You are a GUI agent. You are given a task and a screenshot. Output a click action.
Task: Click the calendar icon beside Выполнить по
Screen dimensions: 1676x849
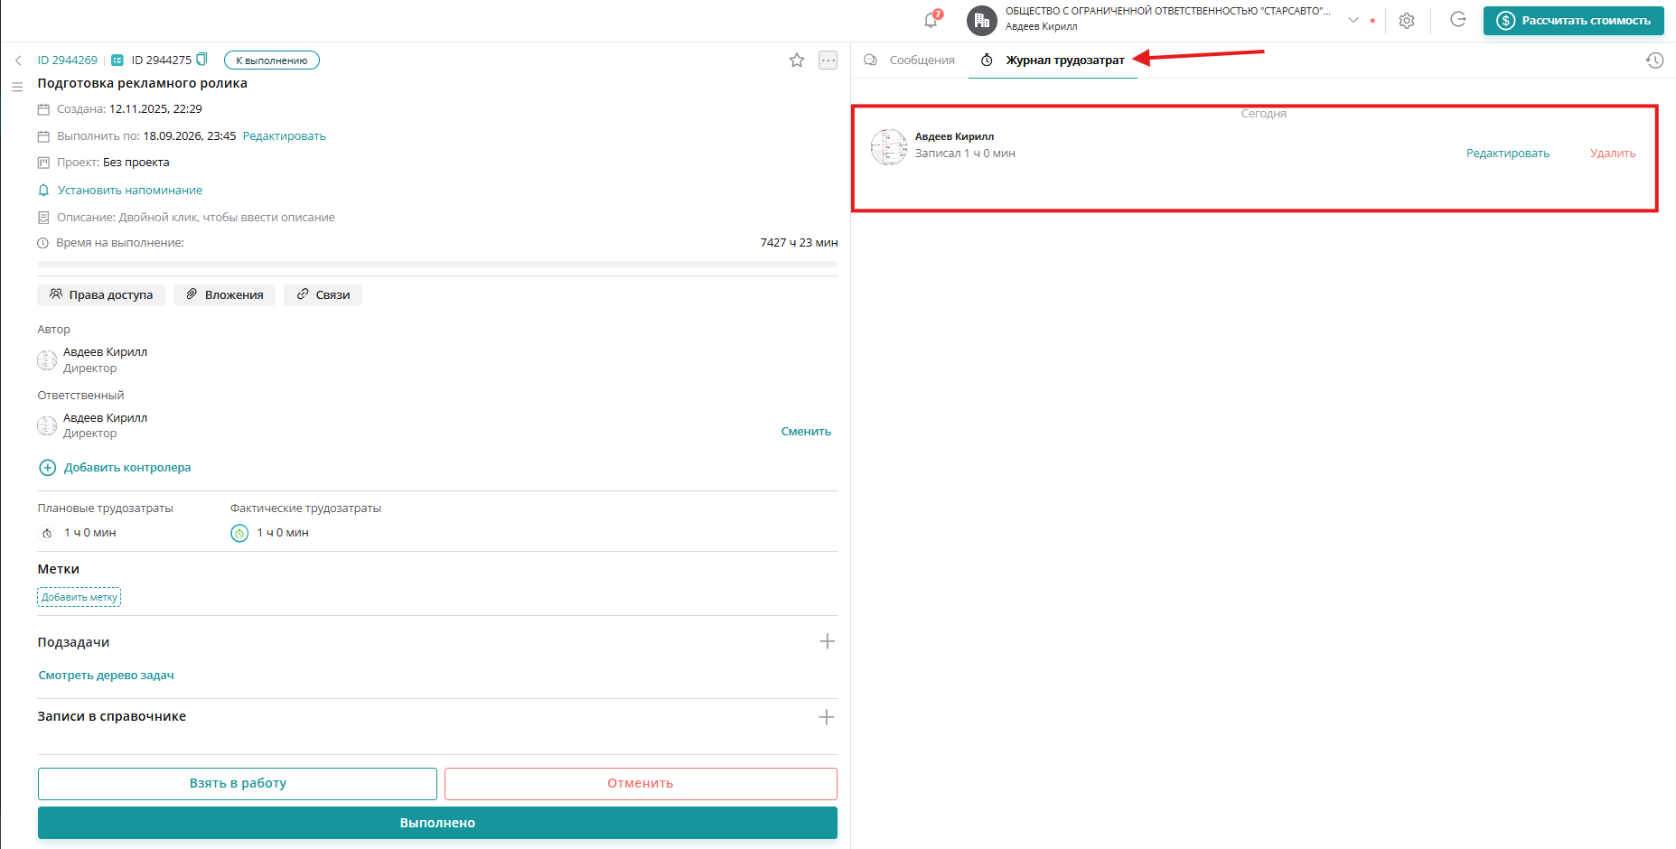(43, 136)
